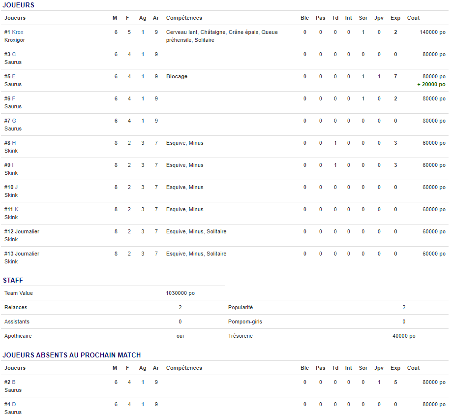This screenshot has width=451, height=417.
Task: Click the Team Value 1030000 po amount
Action: coord(180,293)
